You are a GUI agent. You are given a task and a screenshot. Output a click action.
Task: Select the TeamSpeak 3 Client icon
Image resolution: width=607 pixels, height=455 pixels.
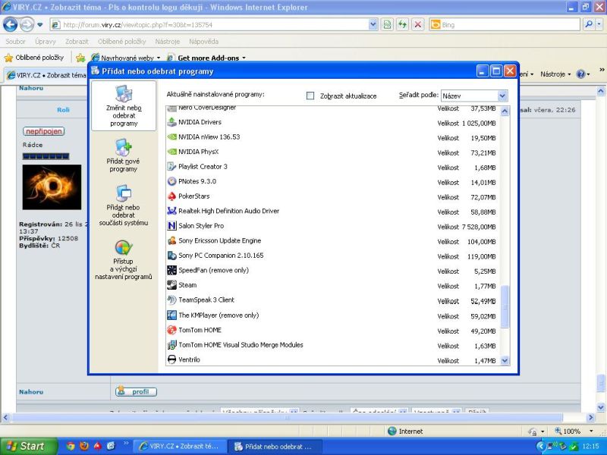[x=171, y=300]
